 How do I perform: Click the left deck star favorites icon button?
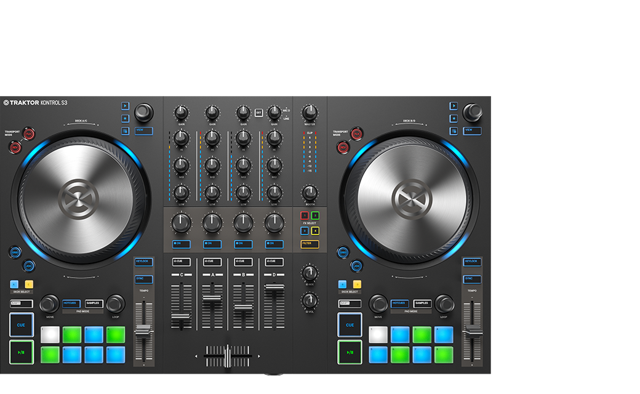point(126,119)
